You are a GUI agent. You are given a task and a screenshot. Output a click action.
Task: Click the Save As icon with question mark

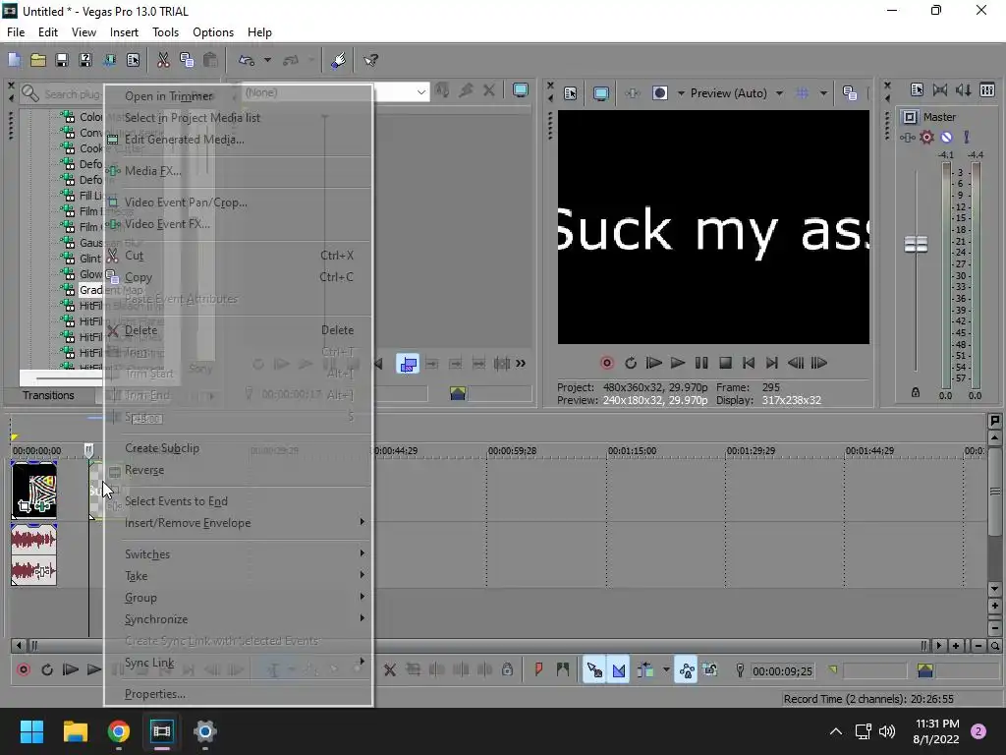coord(85,60)
